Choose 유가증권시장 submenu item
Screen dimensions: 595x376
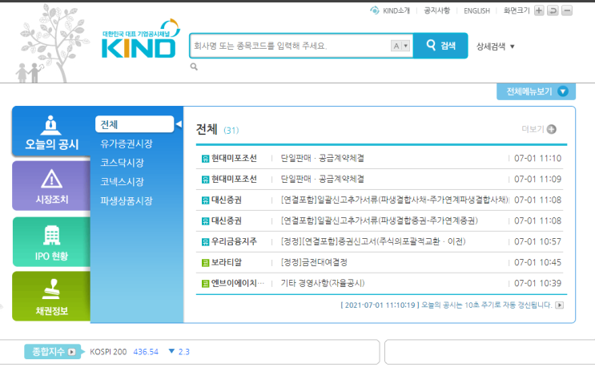coord(127,144)
